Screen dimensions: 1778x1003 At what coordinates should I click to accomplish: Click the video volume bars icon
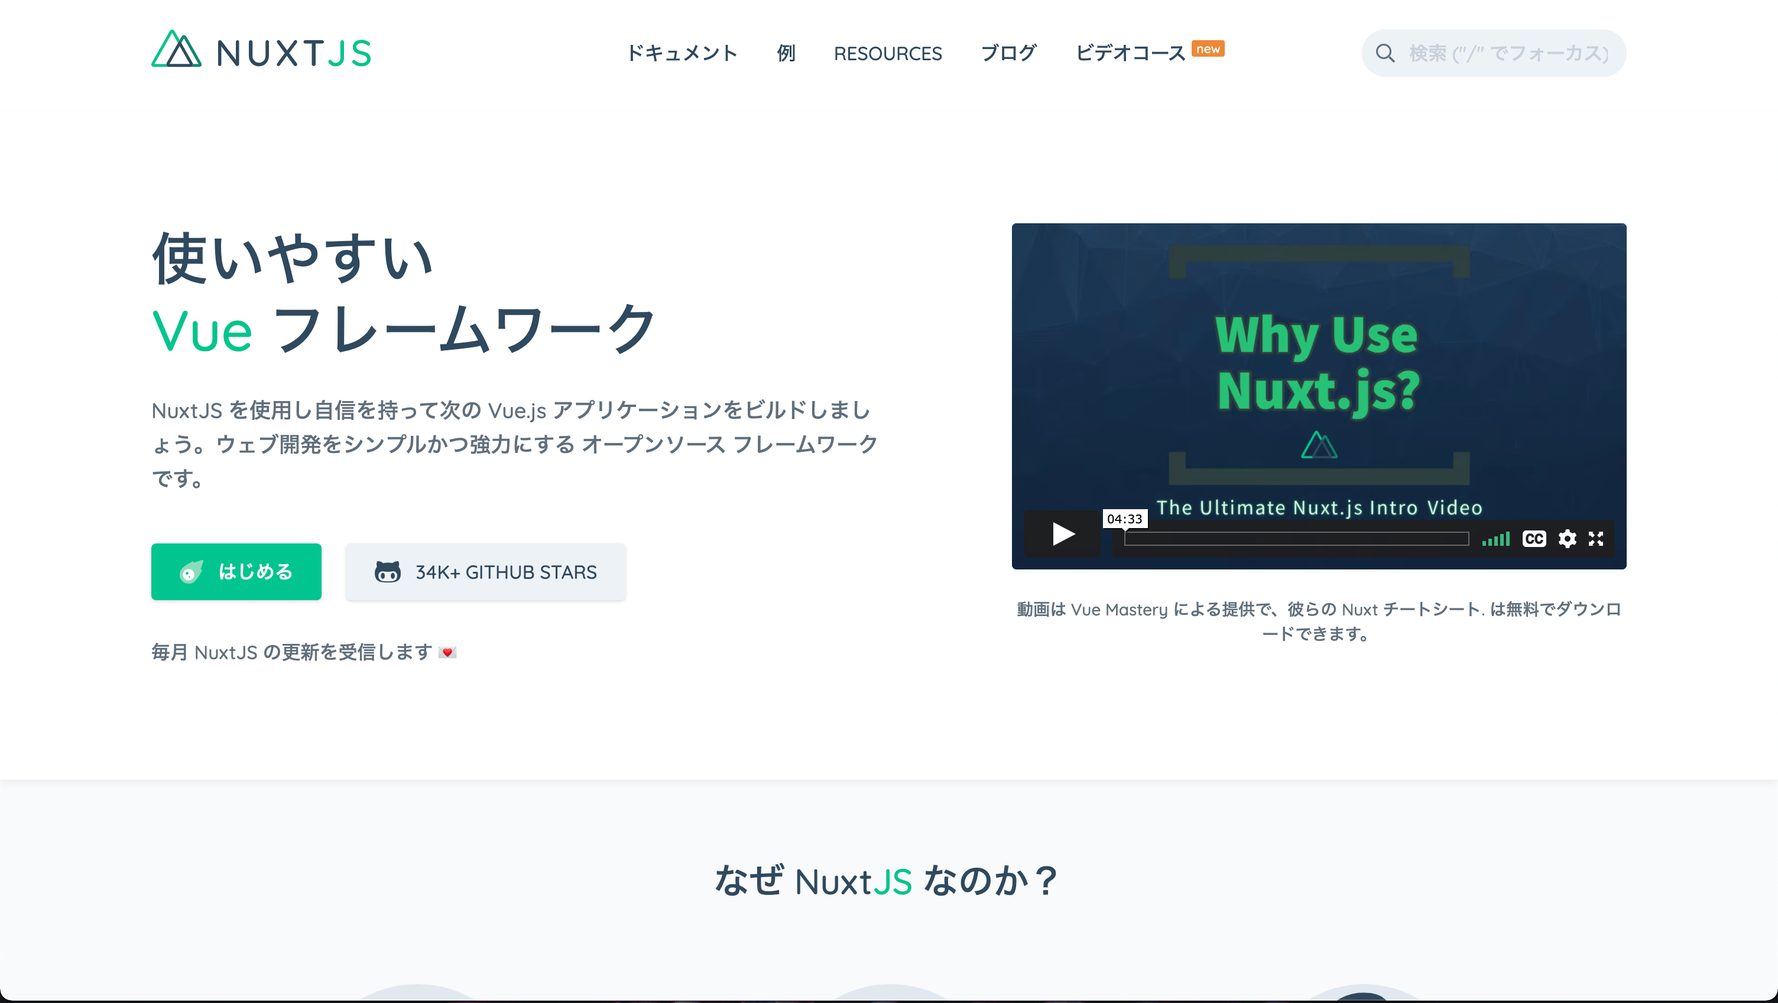point(1495,539)
